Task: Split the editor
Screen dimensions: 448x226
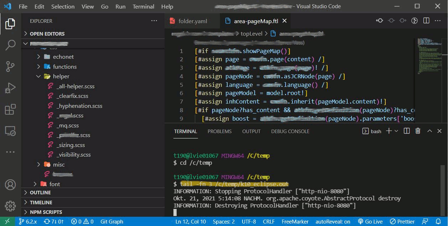Action: [x=426, y=20]
